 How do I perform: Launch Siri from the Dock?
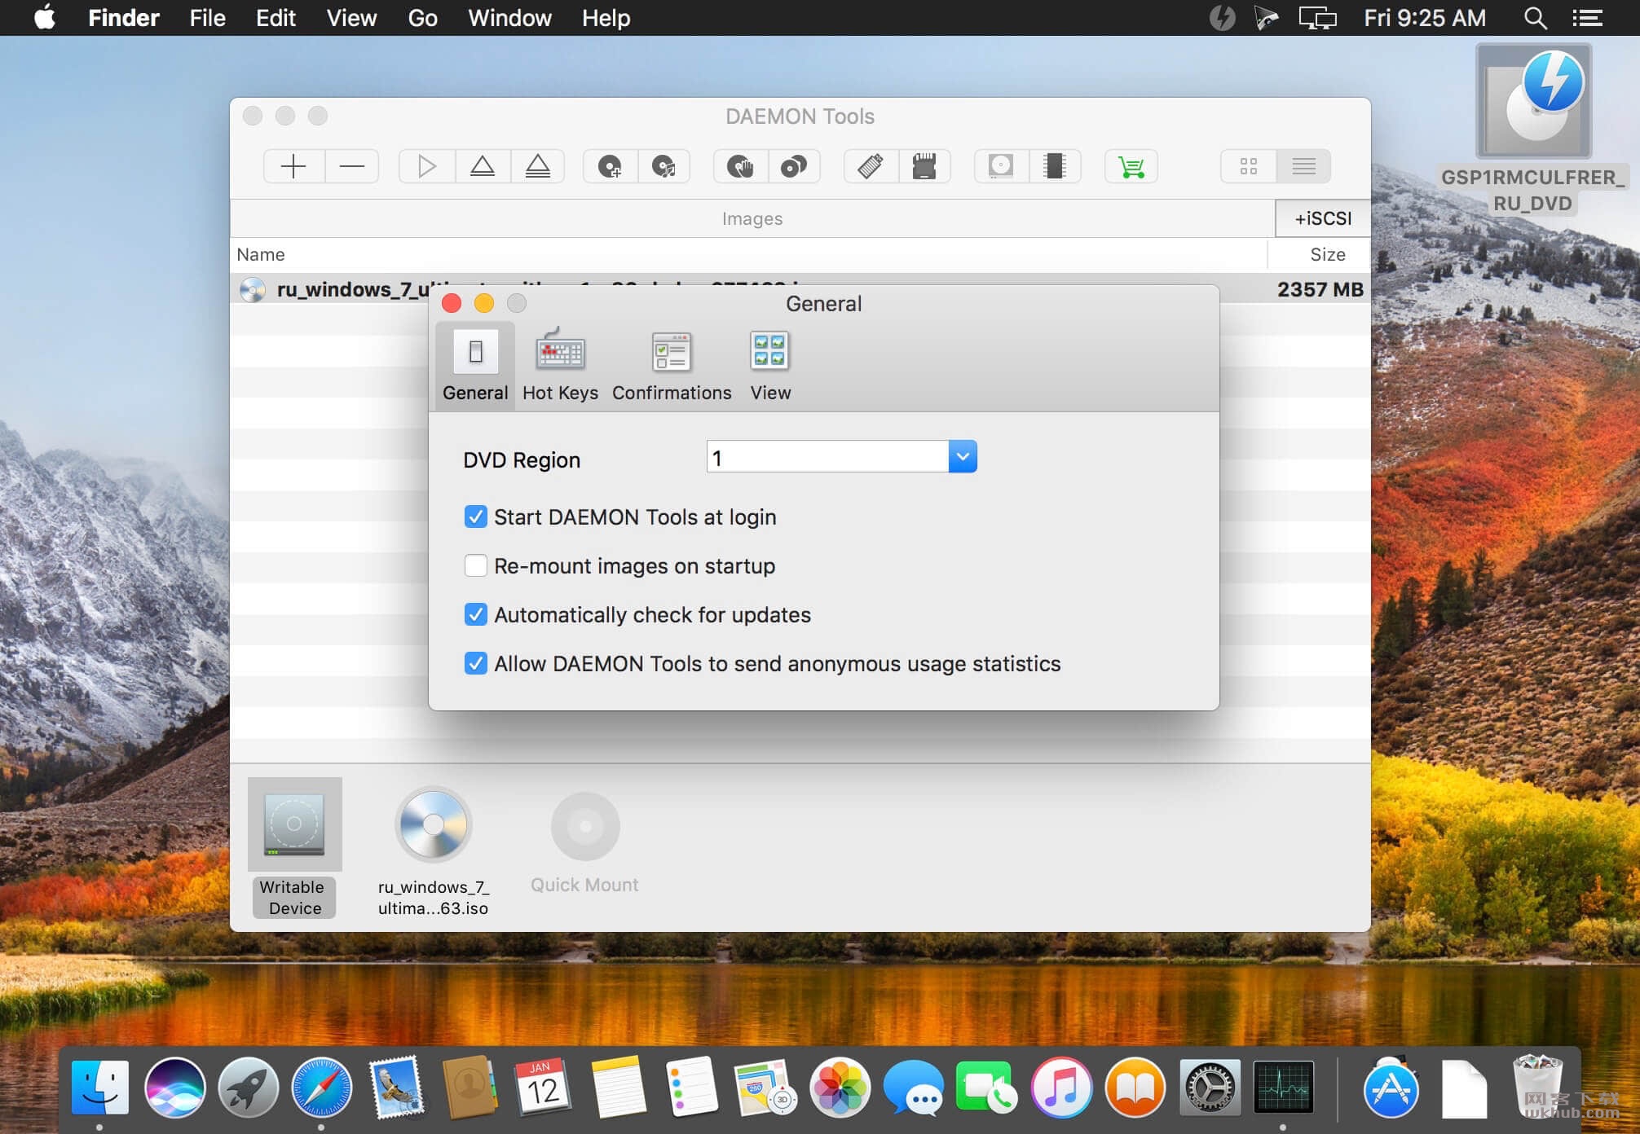(x=174, y=1088)
